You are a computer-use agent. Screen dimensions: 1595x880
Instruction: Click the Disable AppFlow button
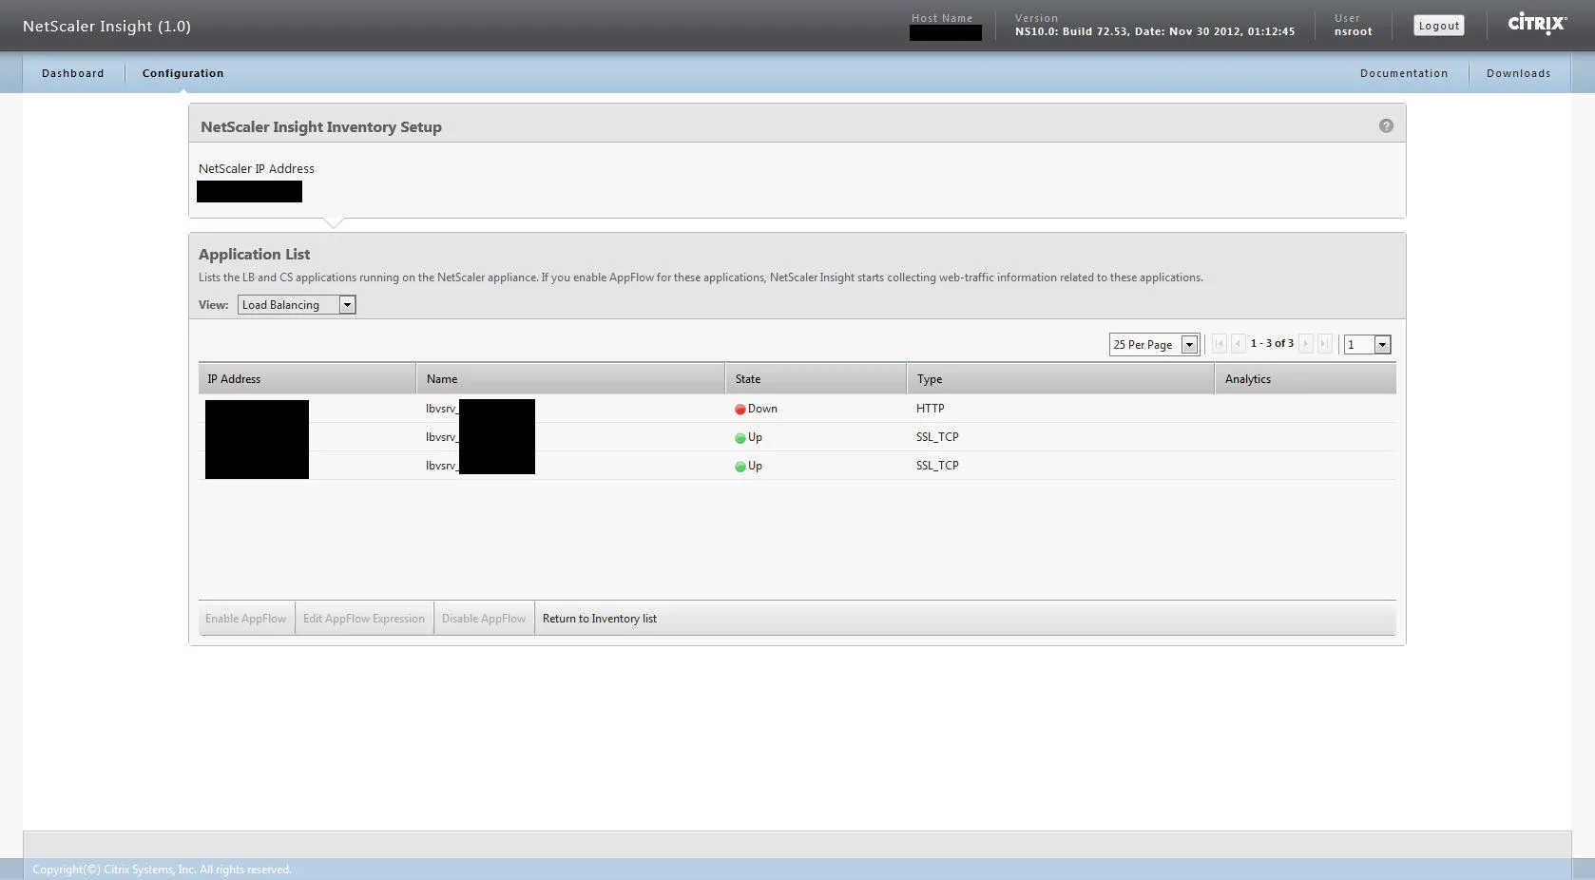pos(484,619)
